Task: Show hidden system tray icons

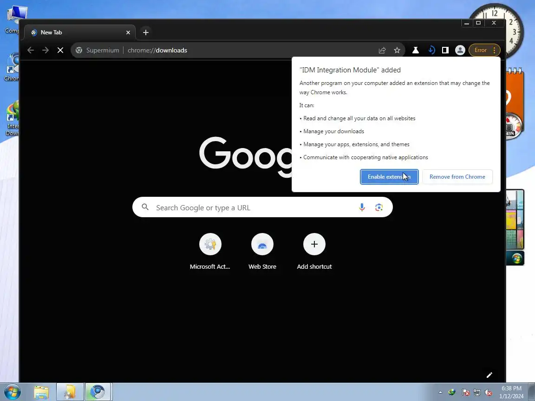Action: [440, 393]
